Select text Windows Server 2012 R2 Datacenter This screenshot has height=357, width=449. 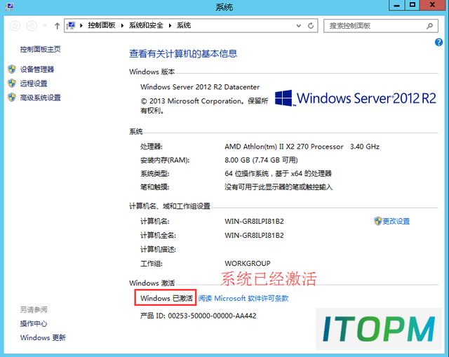coord(200,87)
